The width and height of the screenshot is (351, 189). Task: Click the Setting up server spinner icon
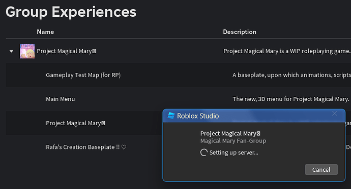(x=203, y=153)
